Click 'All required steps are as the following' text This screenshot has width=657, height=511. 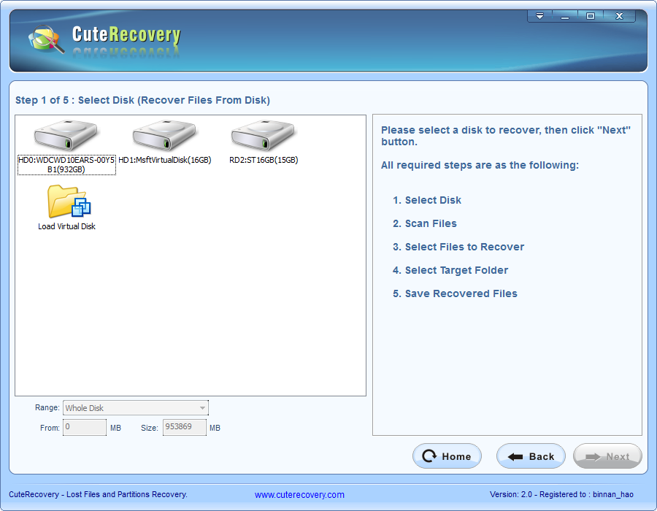(480, 165)
